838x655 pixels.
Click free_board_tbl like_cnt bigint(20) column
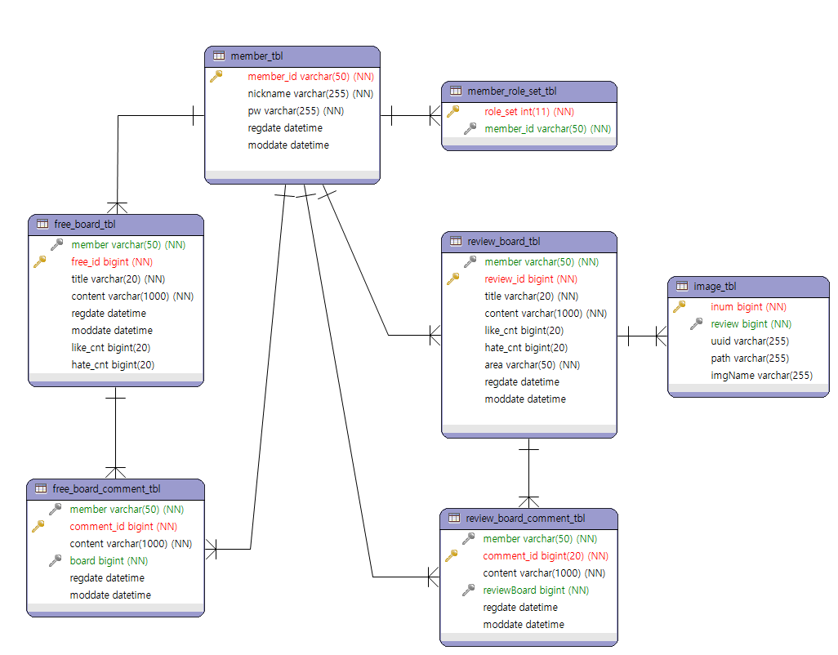point(110,347)
